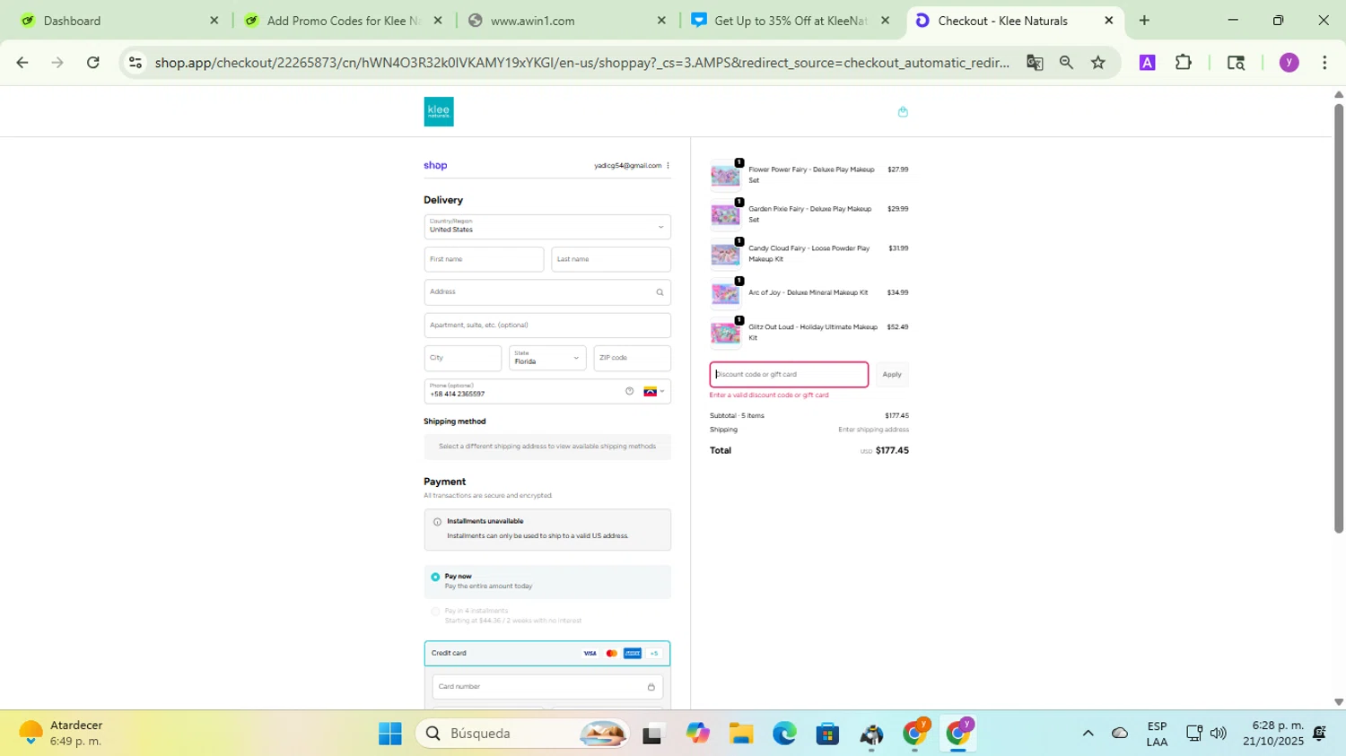Click the Flower Power Fairy product thumbnail
The height and width of the screenshot is (756, 1346).
click(x=725, y=176)
